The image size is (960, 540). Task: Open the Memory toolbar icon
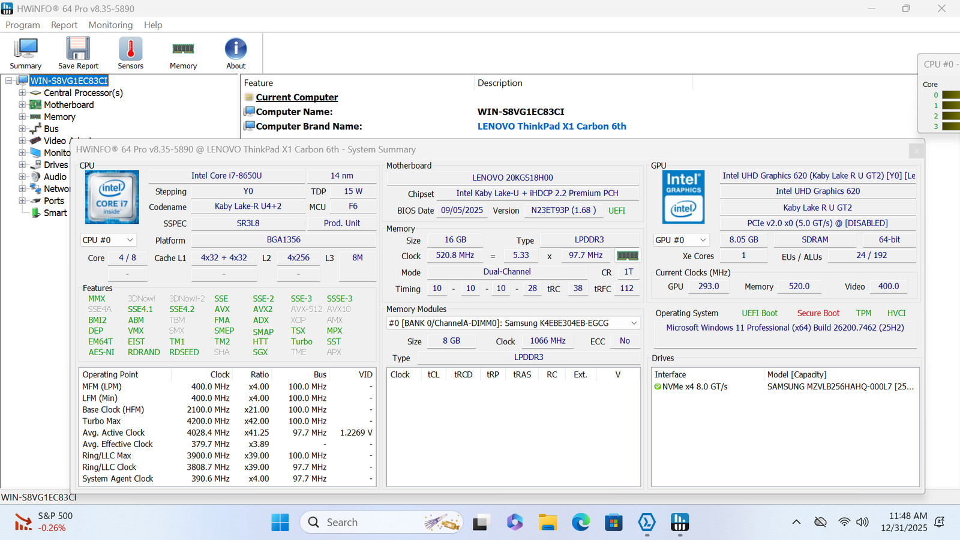[x=183, y=49]
